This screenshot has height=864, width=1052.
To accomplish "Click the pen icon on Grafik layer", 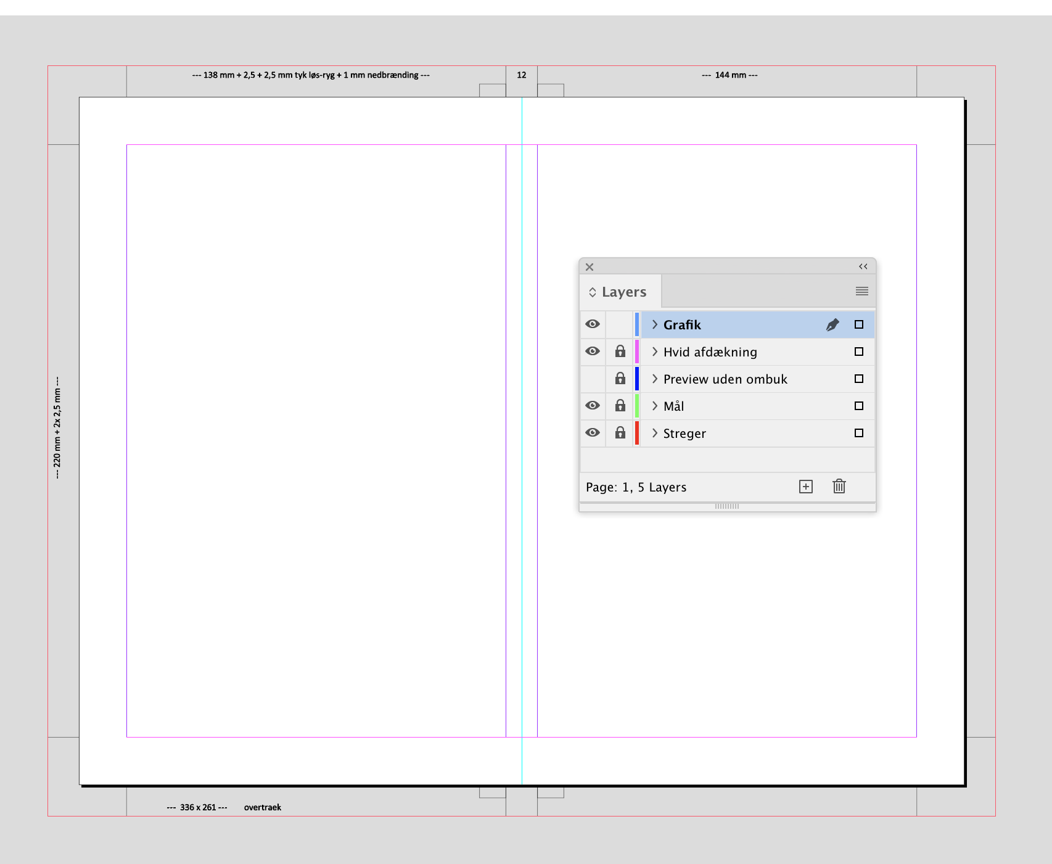I will point(832,324).
